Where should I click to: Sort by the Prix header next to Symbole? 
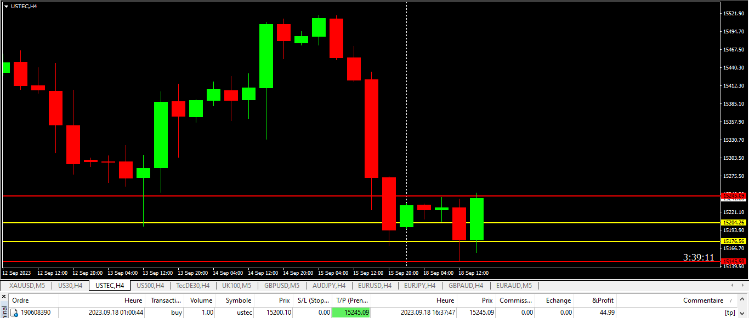[x=274, y=300]
